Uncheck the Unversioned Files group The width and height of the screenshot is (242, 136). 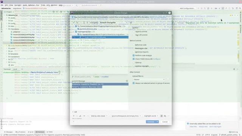(76, 32)
